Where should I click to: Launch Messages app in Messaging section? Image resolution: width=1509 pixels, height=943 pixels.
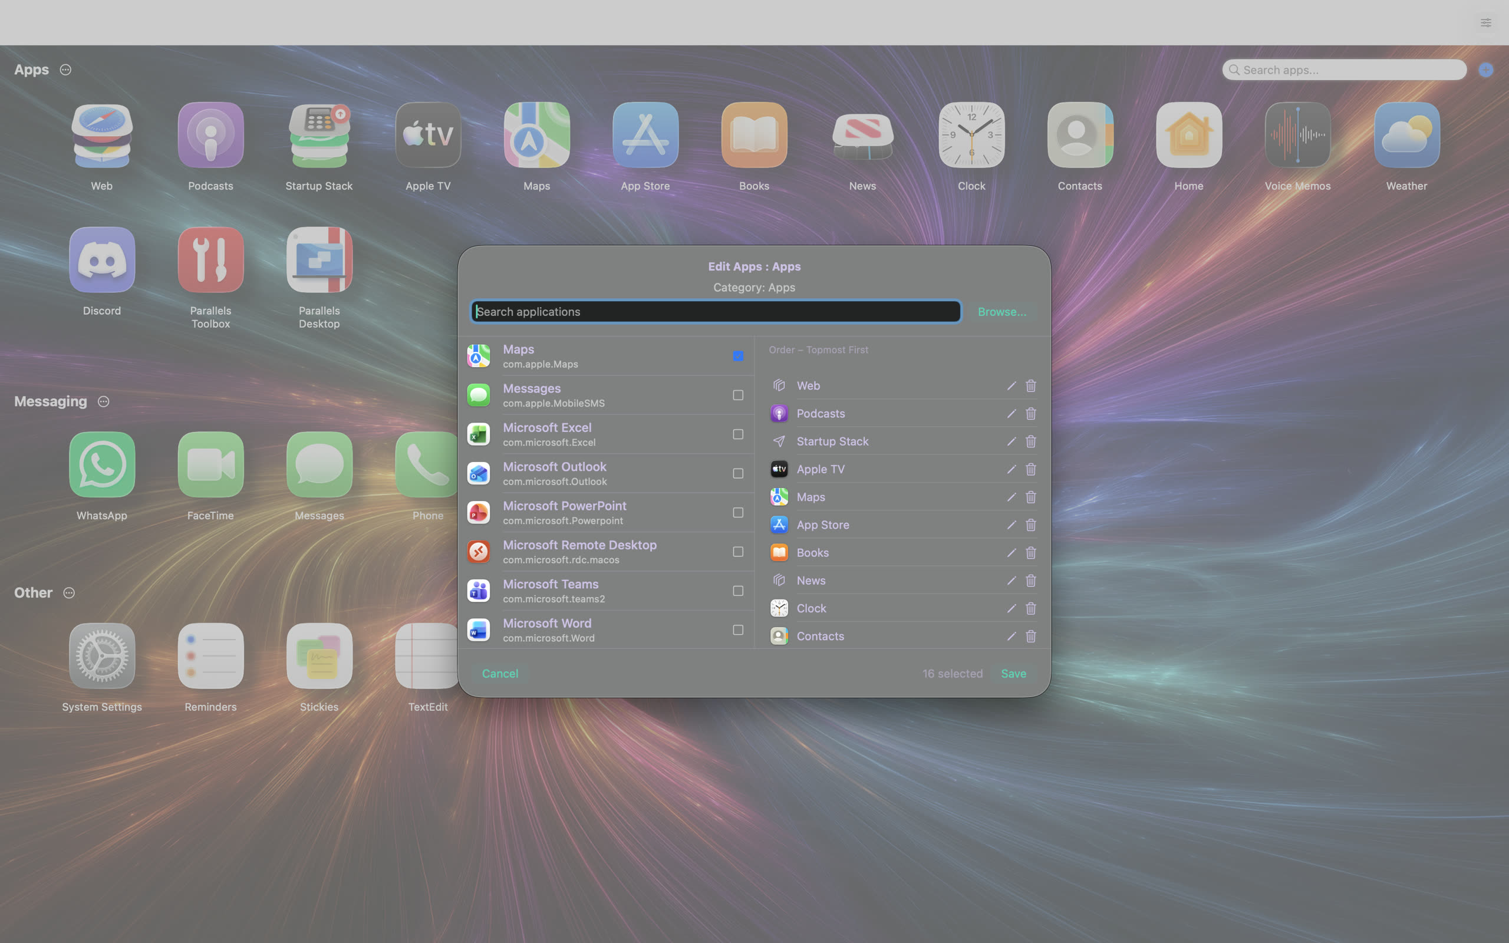point(319,464)
